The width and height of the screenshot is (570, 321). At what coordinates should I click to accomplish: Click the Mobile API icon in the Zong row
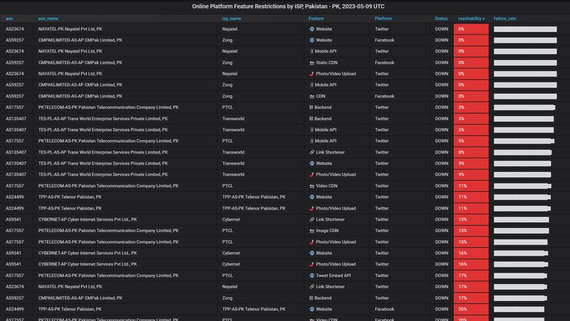(311, 85)
